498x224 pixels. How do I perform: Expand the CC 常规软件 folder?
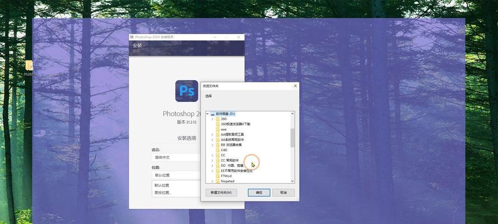(212, 160)
